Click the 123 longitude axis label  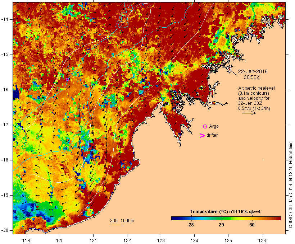tap(161, 240)
